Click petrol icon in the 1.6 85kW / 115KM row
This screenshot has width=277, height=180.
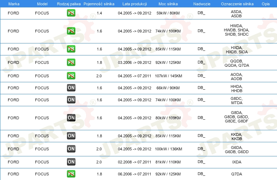71,49
